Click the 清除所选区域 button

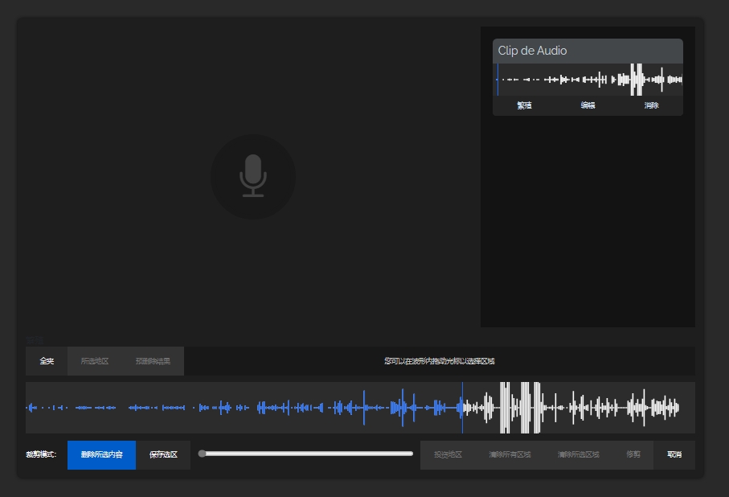point(578,454)
